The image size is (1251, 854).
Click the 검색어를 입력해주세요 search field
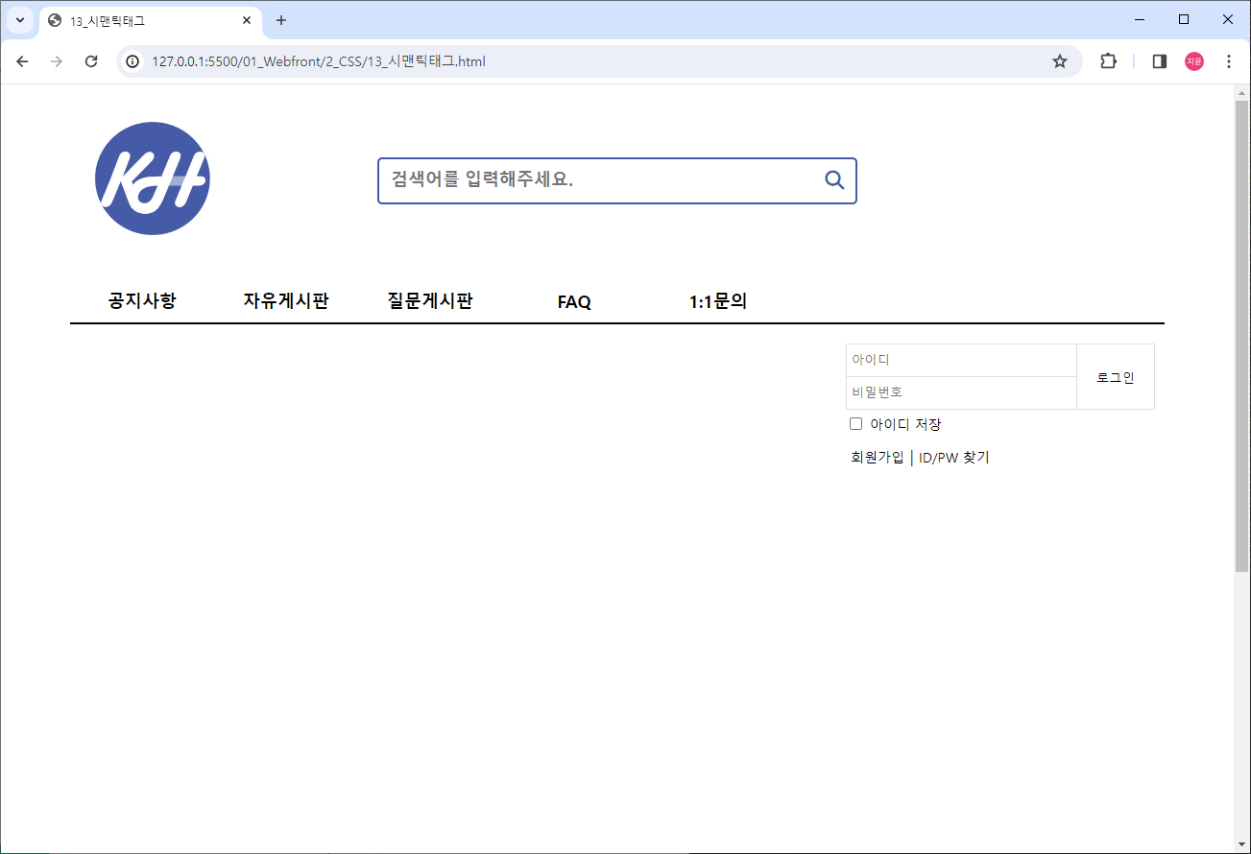(x=576, y=180)
